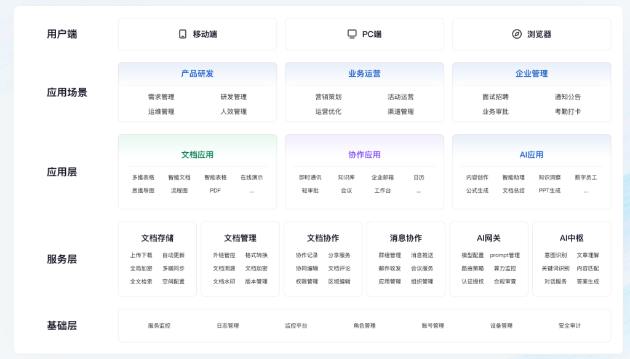This screenshot has width=630, height=359.
Task: Click 运营优化 under 业务运营
Action: [x=329, y=112]
